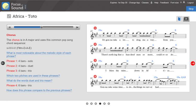Click the red 'Chorus' heading
This screenshot has height=107, width=196.
(11, 35)
